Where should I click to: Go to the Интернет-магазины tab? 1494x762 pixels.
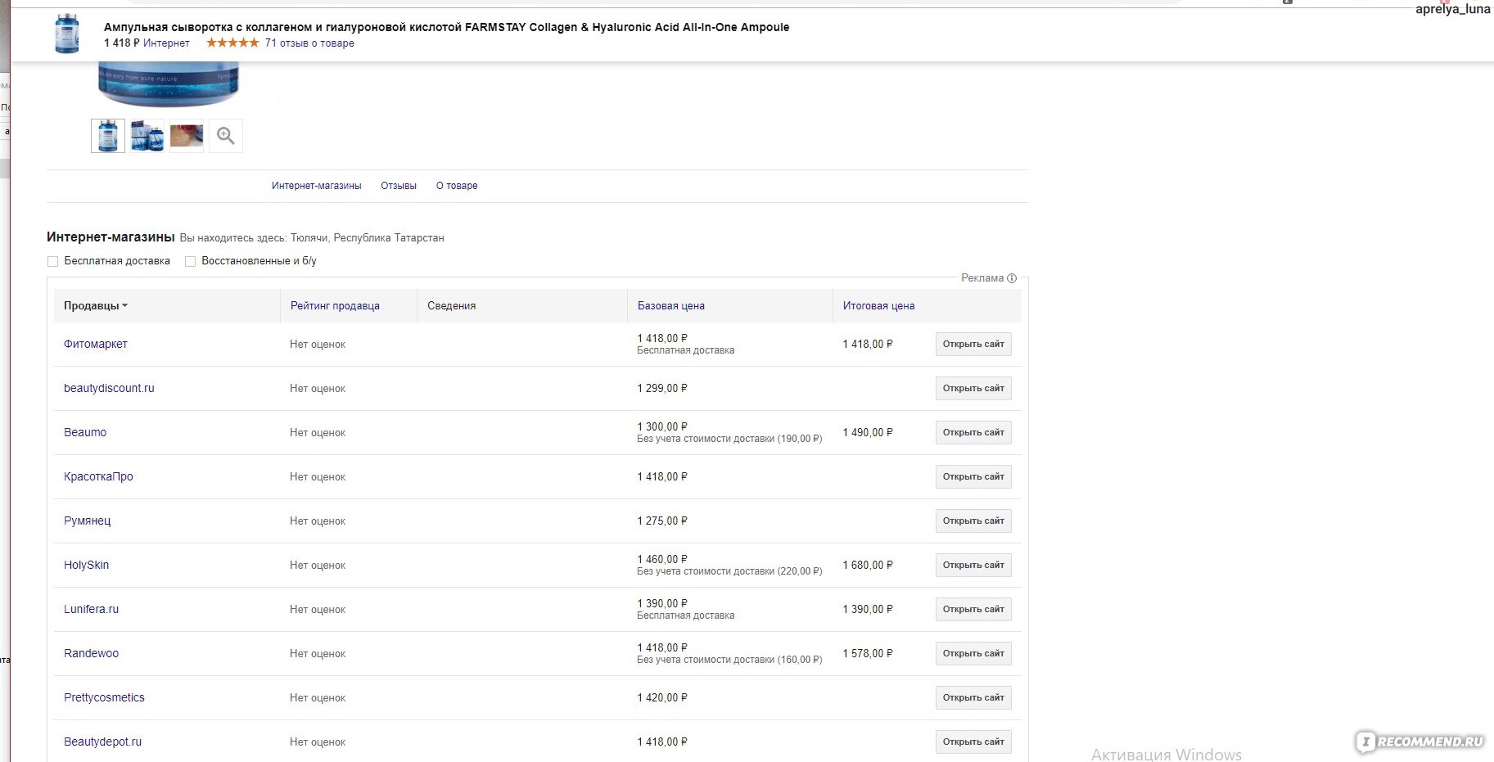coord(316,186)
